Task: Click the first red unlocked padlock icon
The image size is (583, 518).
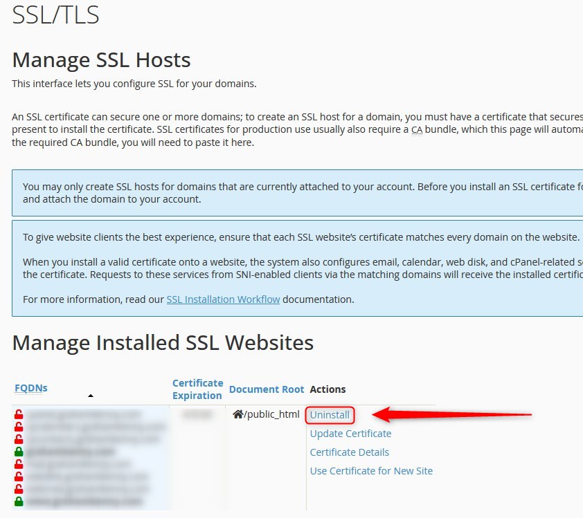Action: click(19, 415)
